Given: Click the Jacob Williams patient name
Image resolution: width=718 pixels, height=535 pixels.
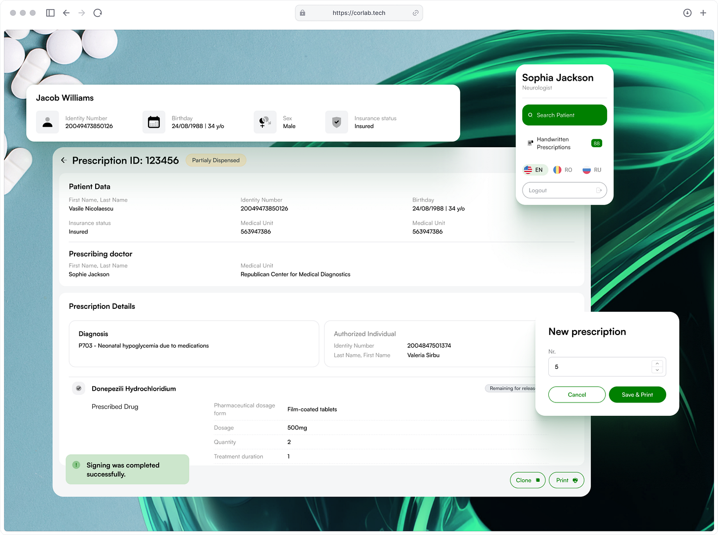Looking at the screenshot, I should [65, 98].
